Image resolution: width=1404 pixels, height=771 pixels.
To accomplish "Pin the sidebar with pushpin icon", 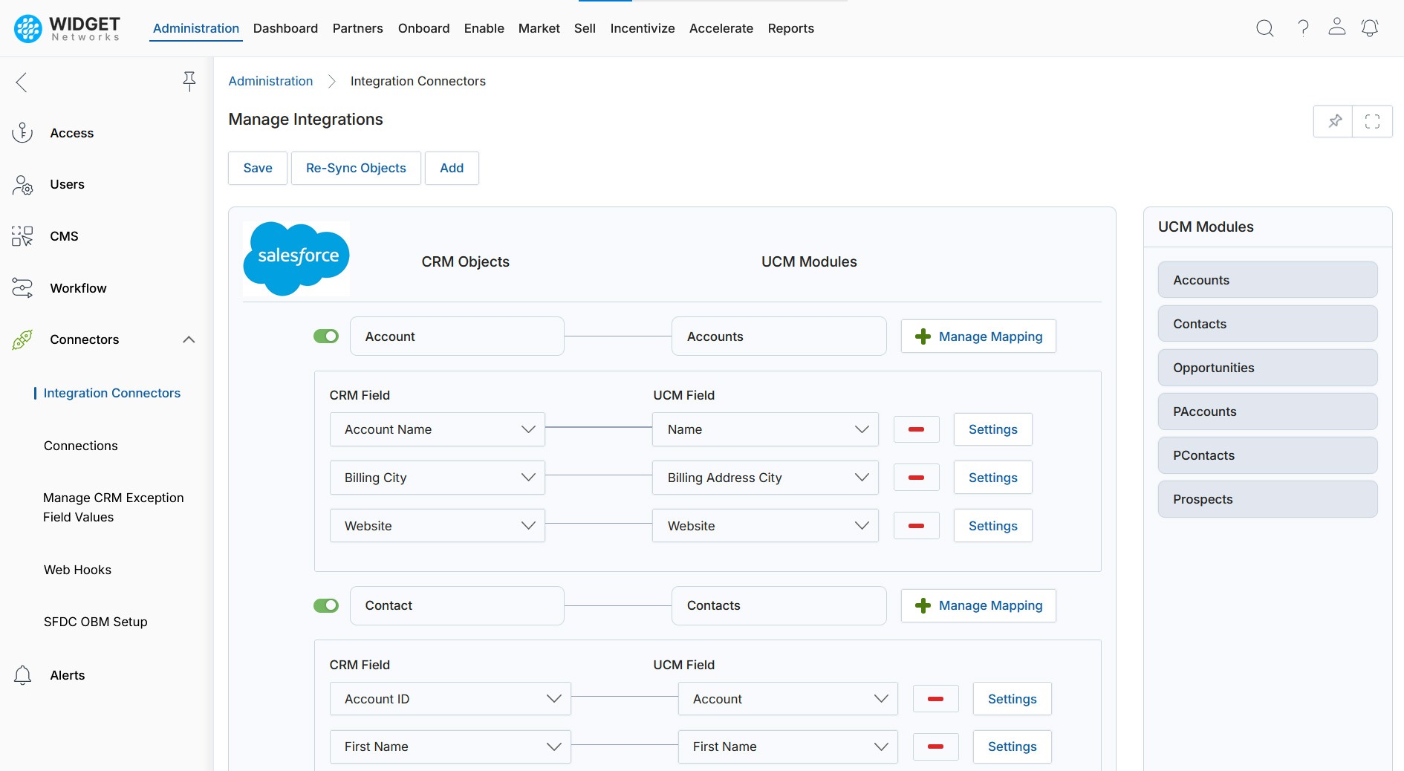I will [189, 82].
